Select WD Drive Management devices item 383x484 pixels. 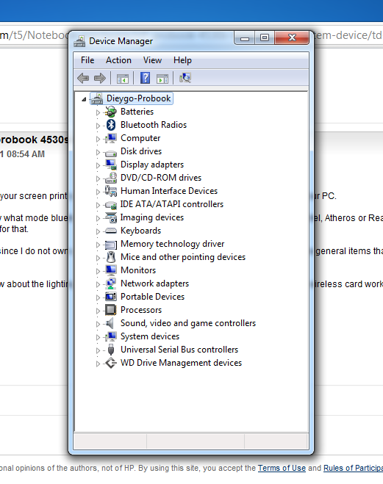coord(181,363)
